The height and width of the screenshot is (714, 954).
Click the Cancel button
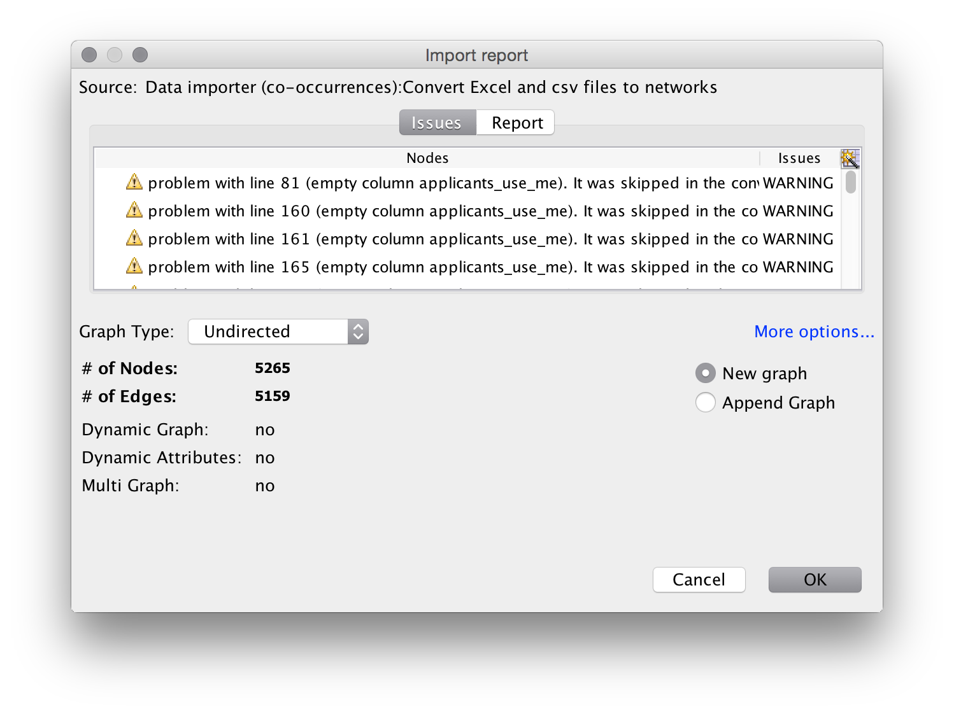[x=699, y=580]
